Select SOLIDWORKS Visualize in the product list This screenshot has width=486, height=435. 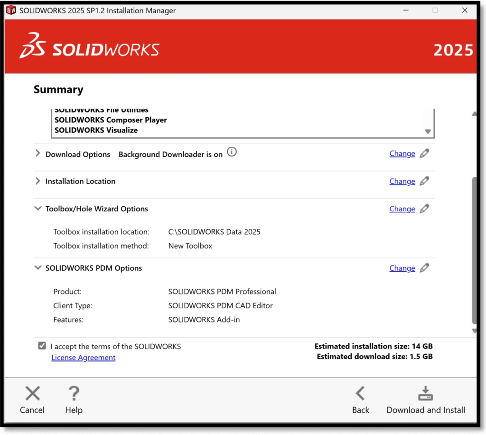coord(96,130)
